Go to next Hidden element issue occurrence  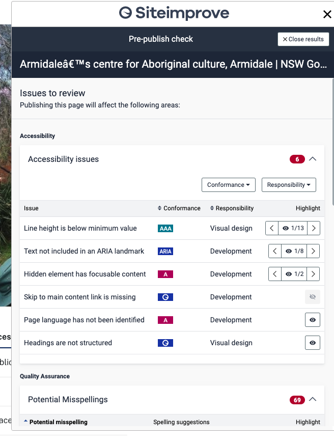tap(313, 274)
